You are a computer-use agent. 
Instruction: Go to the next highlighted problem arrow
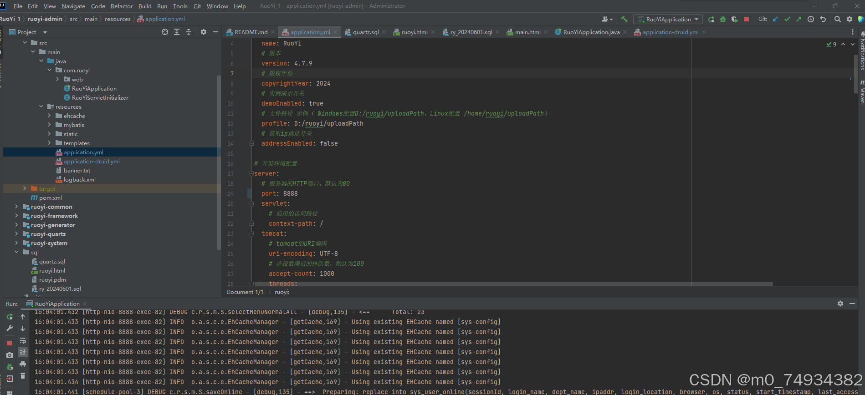(x=853, y=44)
